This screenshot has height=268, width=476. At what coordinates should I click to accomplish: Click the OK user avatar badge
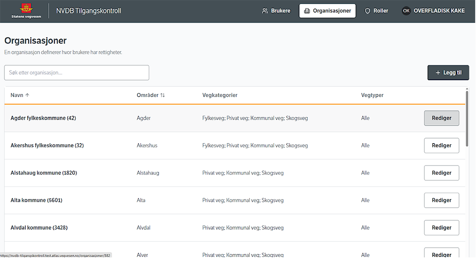click(x=406, y=11)
